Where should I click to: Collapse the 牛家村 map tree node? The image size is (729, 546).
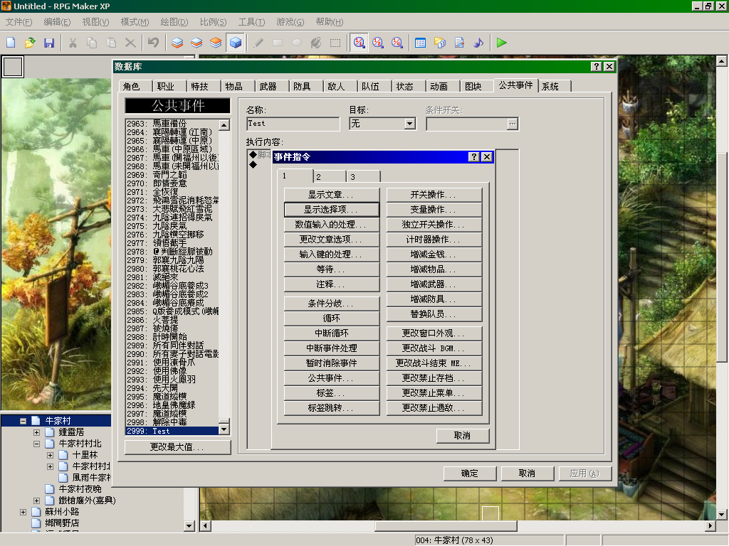(23, 421)
